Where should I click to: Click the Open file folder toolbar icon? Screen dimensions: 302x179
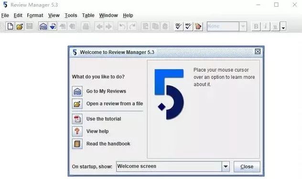click(20, 26)
